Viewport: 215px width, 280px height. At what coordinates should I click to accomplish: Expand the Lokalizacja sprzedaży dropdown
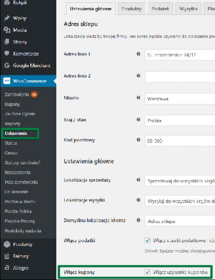point(180,181)
